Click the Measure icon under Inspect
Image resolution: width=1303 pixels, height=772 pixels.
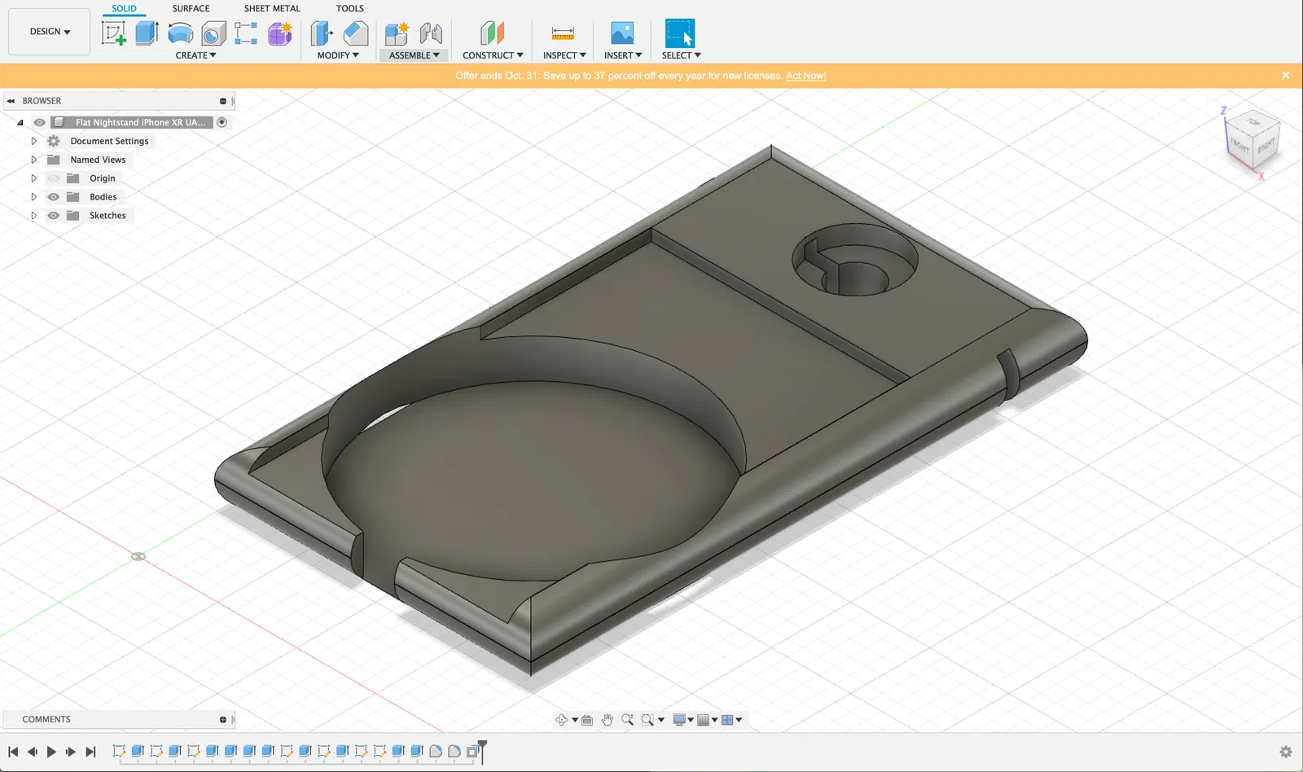(x=563, y=33)
